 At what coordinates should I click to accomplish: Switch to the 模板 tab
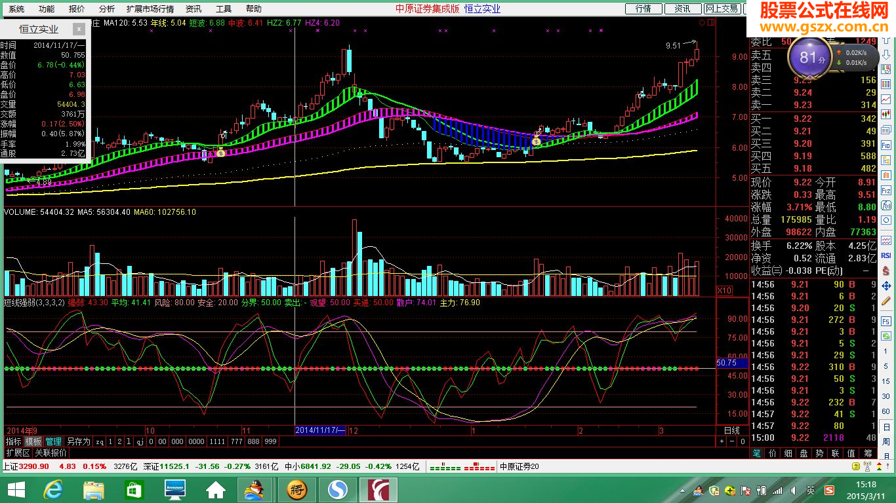(33, 441)
